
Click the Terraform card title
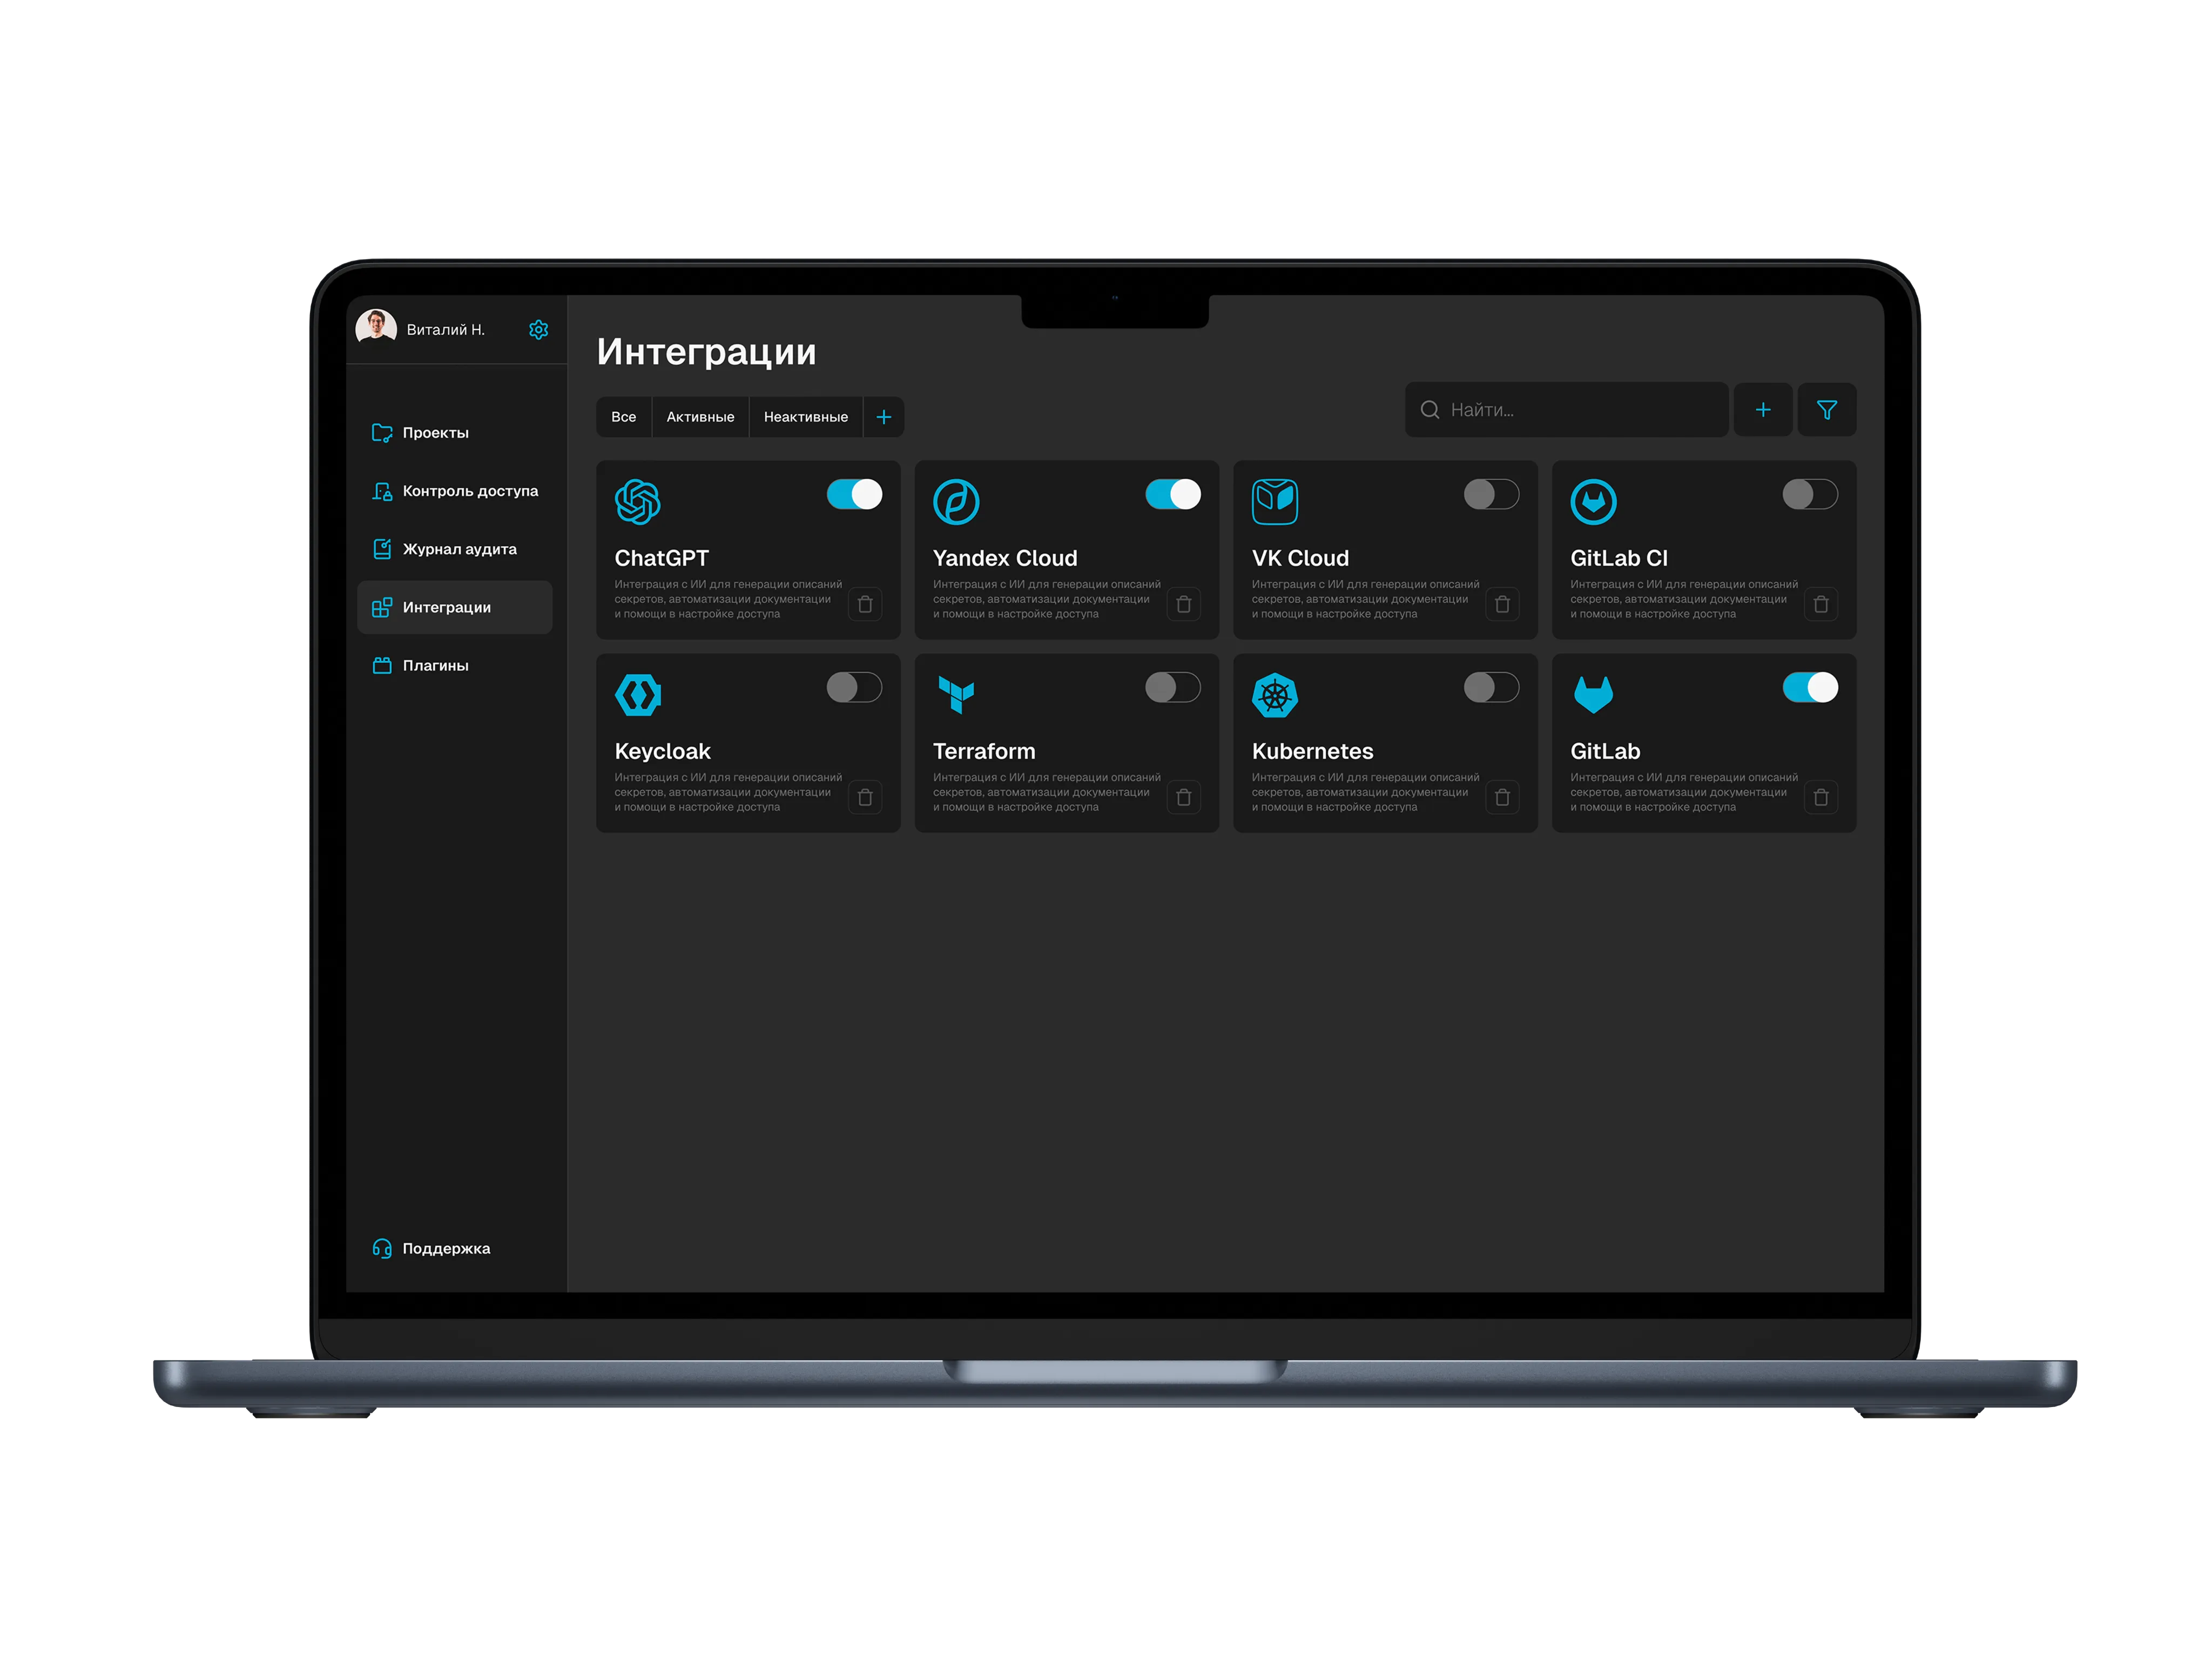point(984,751)
